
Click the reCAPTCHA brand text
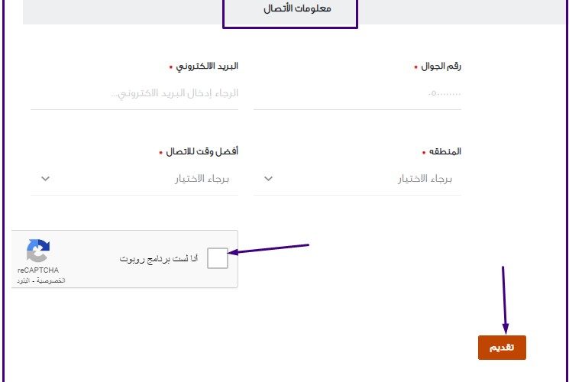click(37, 270)
